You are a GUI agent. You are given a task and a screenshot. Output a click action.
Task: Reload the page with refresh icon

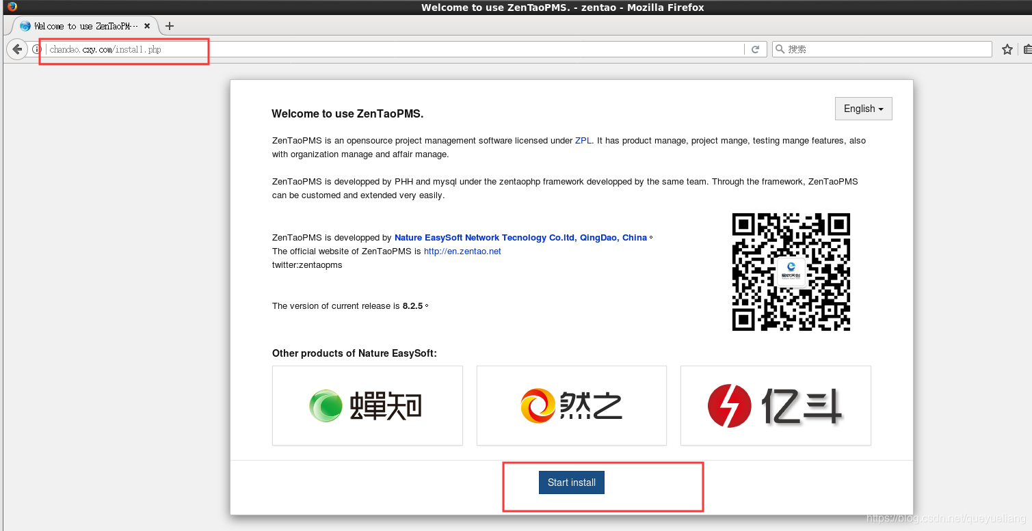755,49
